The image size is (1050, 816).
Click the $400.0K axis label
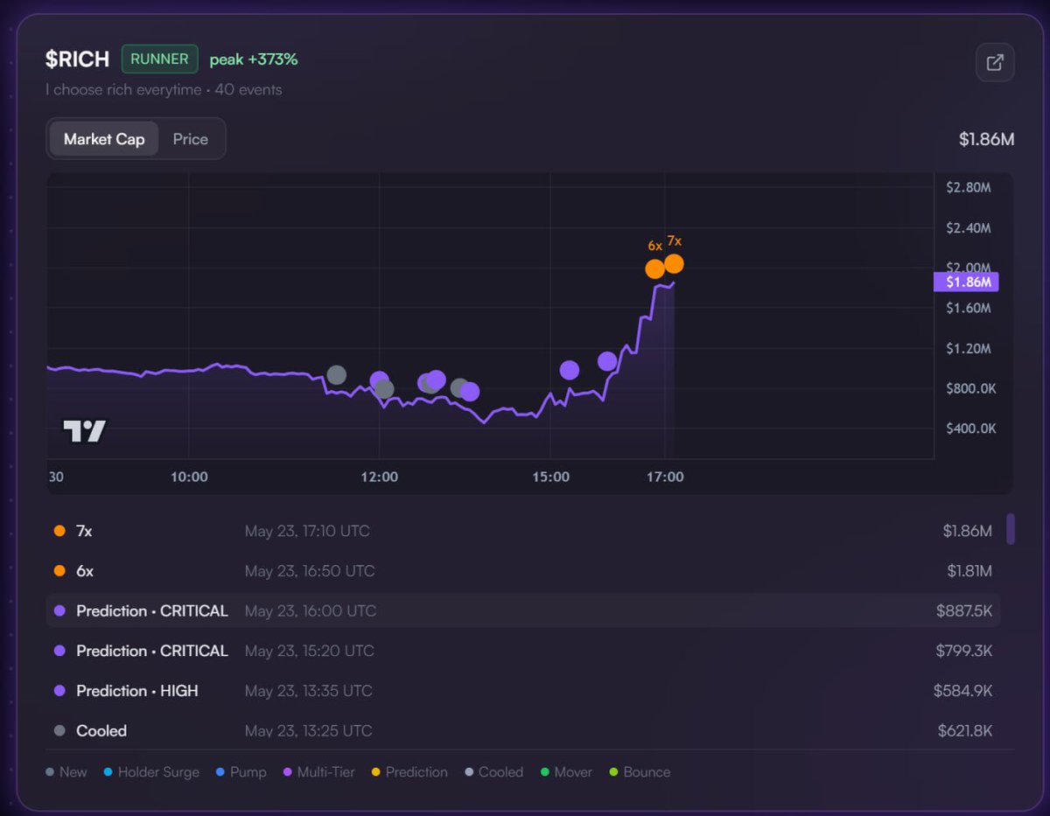coord(971,429)
